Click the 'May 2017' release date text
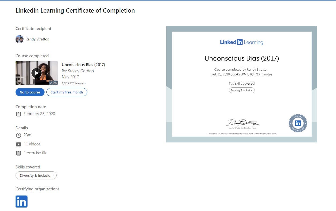Viewport: 336px width, 211px height. click(x=70, y=77)
